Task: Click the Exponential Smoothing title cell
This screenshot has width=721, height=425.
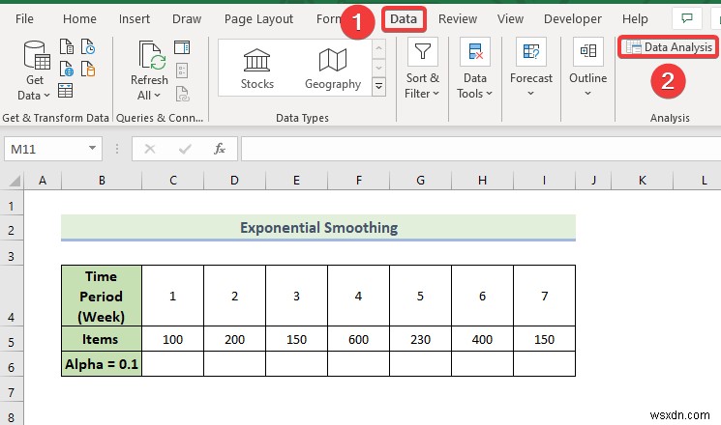Action: [318, 228]
